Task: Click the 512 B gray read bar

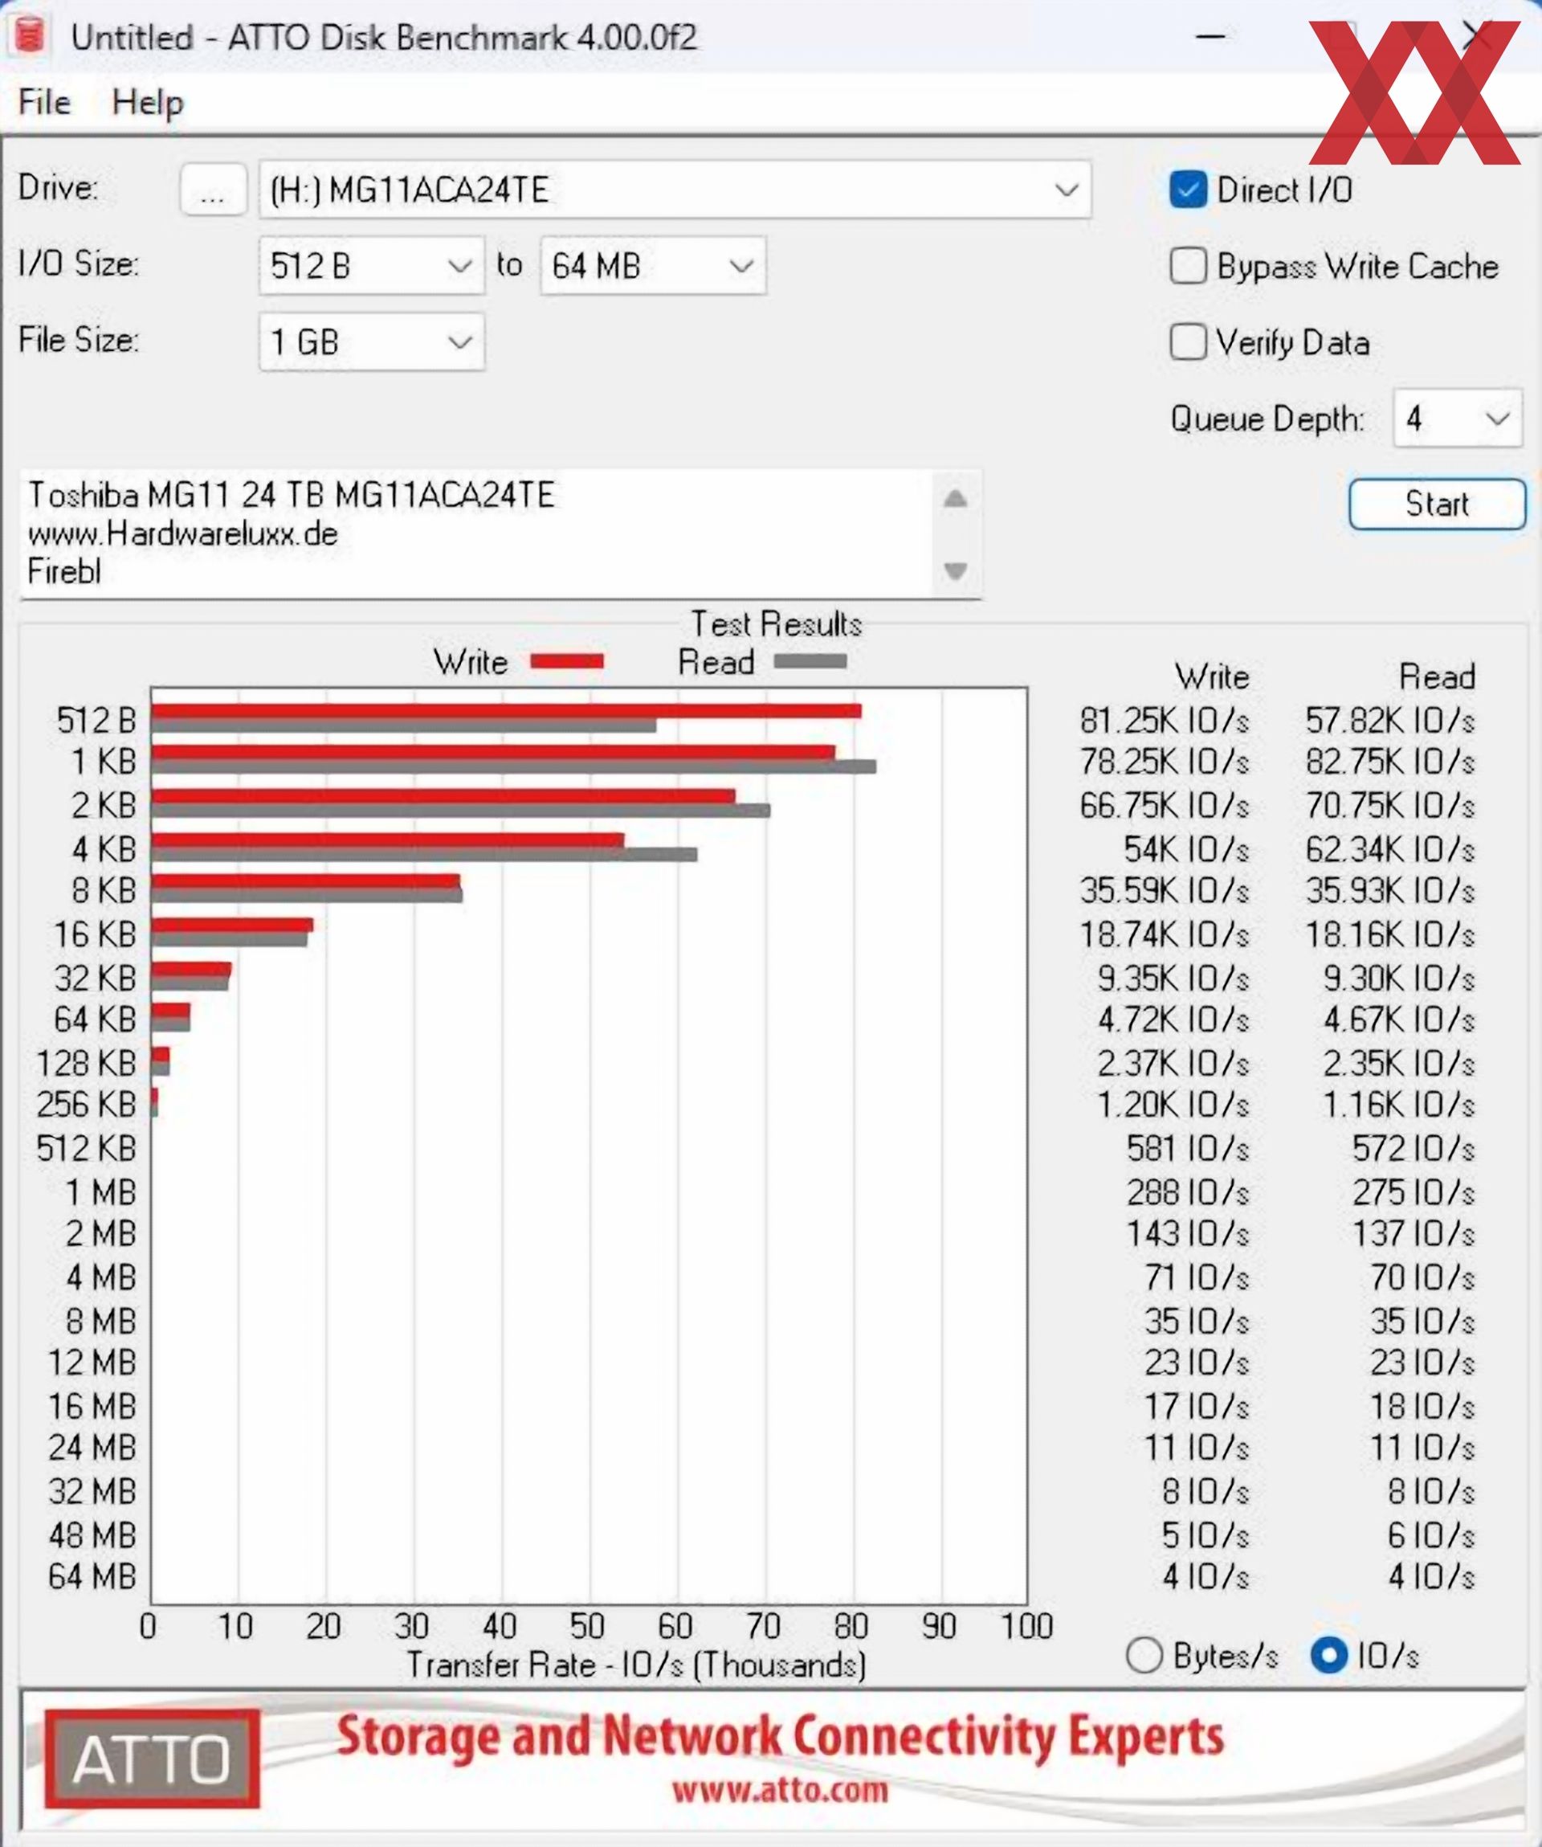Action: click(403, 725)
